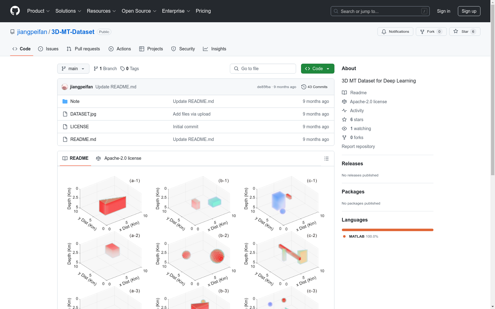This screenshot has width=495, height=309.
Task: Open the Note folder
Action: 75,101
